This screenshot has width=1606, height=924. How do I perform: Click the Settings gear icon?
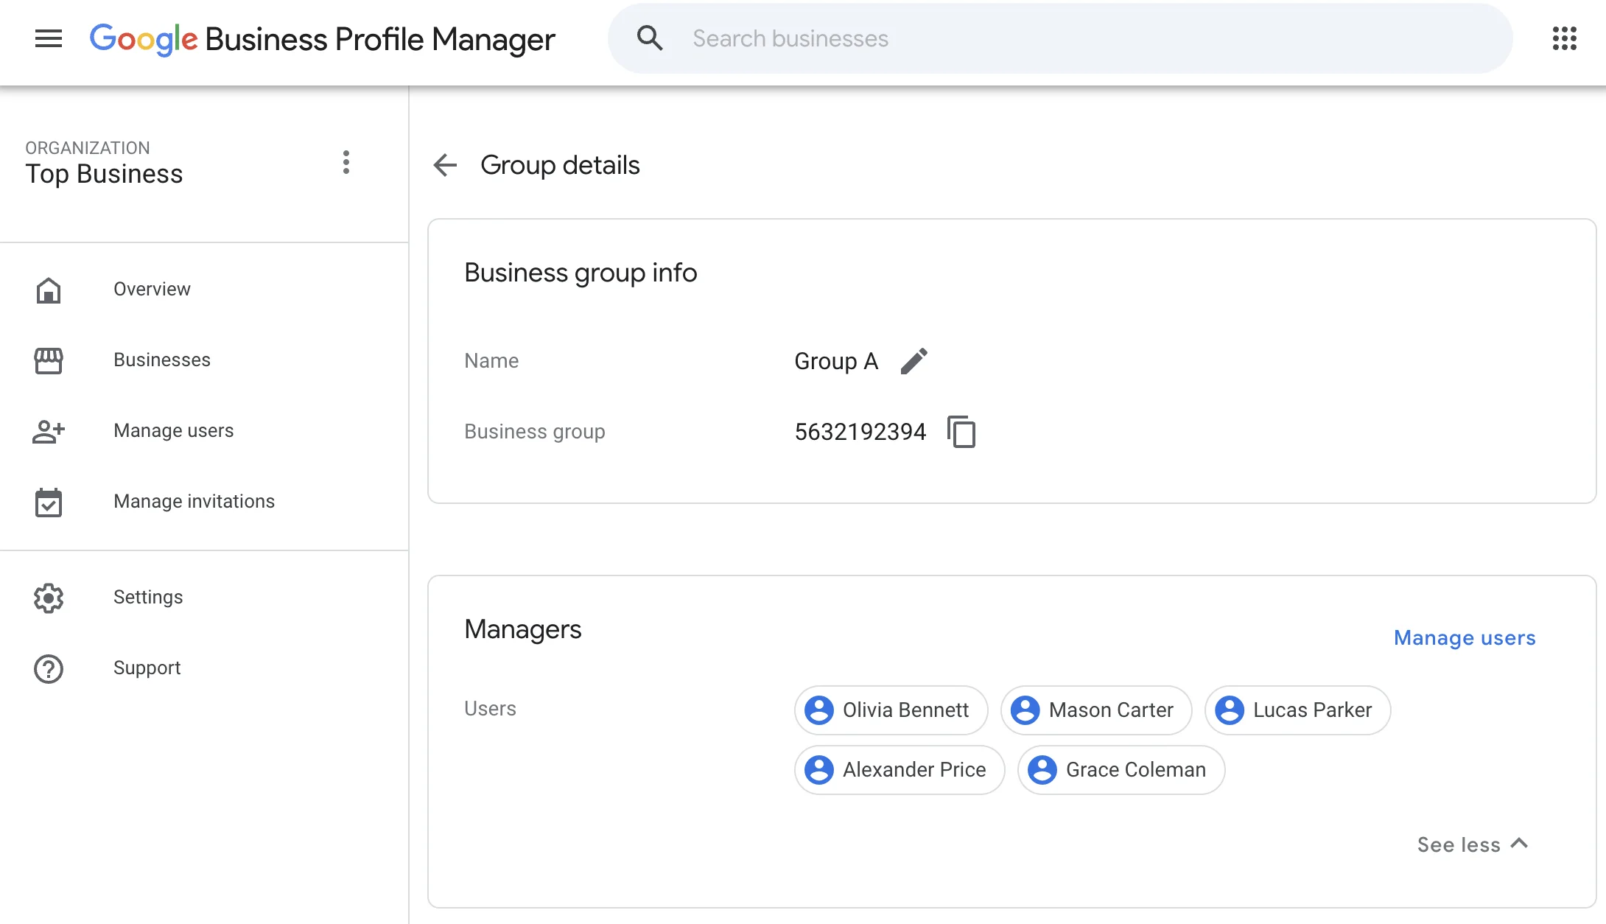pyautogui.click(x=49, y=598)
